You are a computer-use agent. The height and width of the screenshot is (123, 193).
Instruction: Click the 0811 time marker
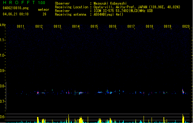pyautogui.click(x=21, y=26)
